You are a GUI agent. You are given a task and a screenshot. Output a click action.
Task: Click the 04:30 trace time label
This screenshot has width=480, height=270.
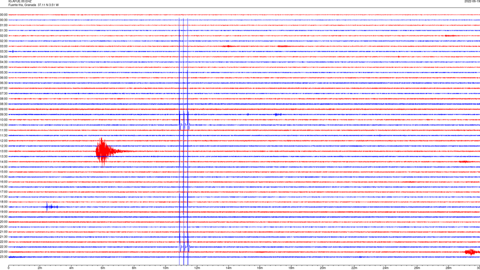(3, 62)
